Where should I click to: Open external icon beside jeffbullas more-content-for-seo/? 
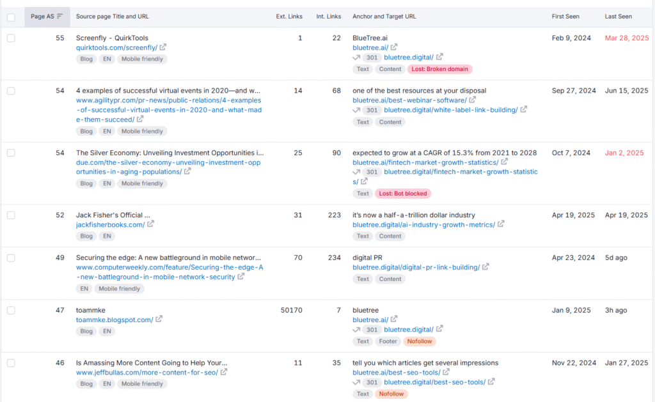[224, 372]
